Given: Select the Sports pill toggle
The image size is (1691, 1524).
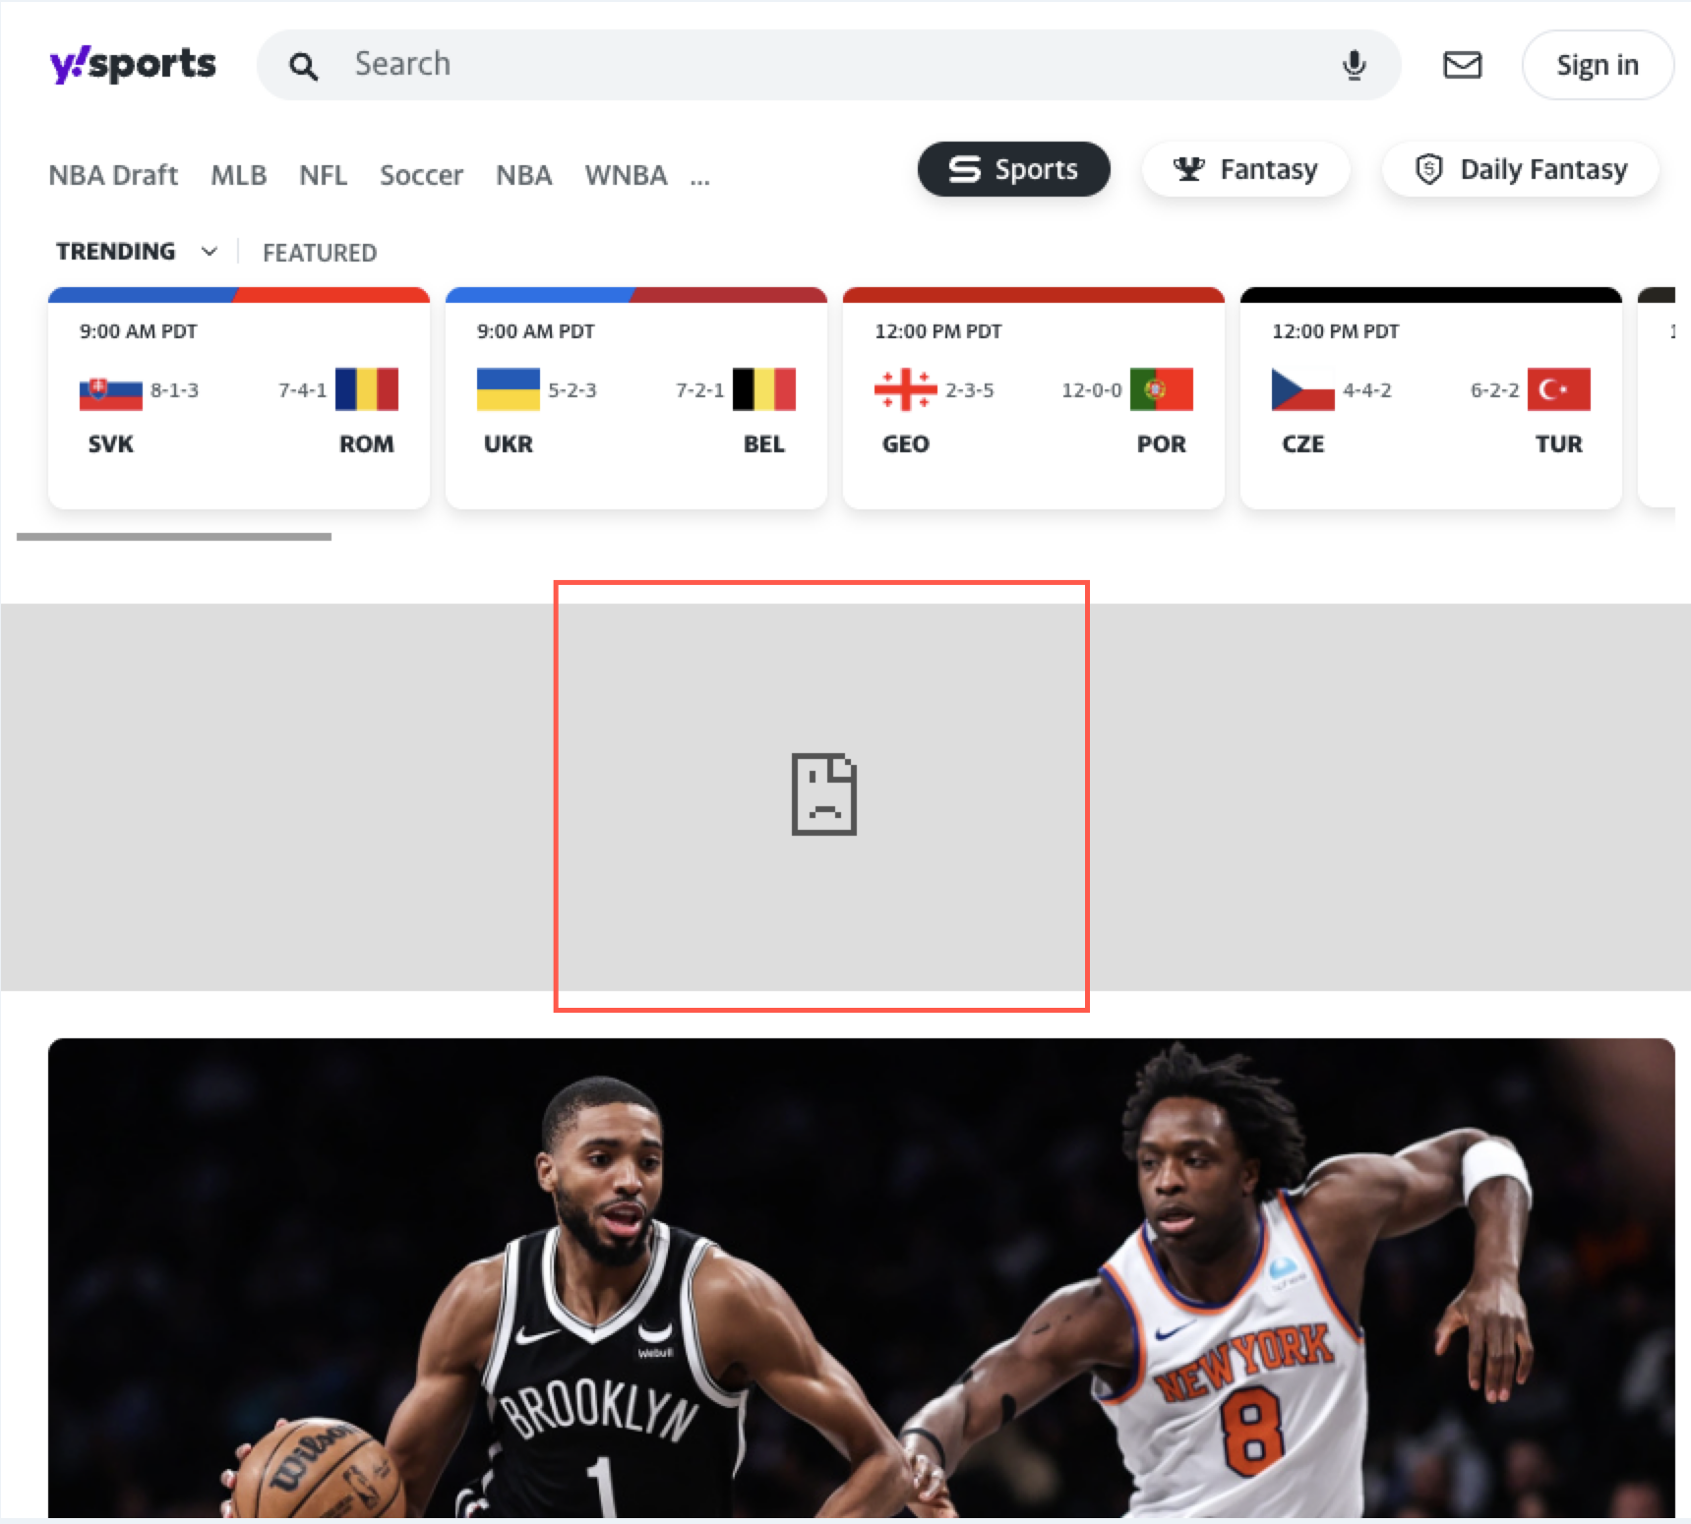Looking at the screenshot, I should pyautogui.click(x=1014, y=169).
